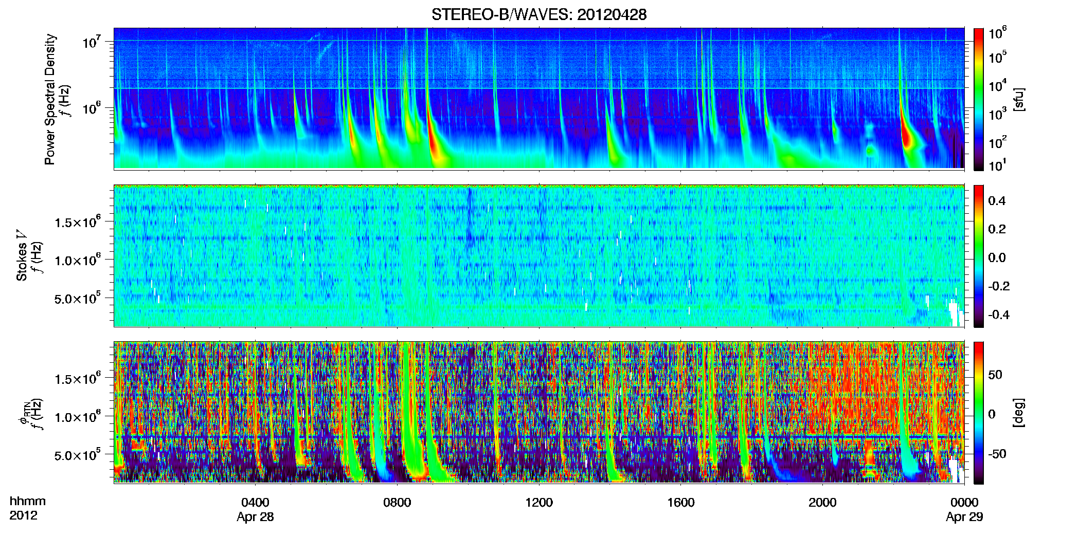Click the "[sfu]" colorbar unit label
Viewport: 1078px width, 555px height.
(x=1019, y=99)
